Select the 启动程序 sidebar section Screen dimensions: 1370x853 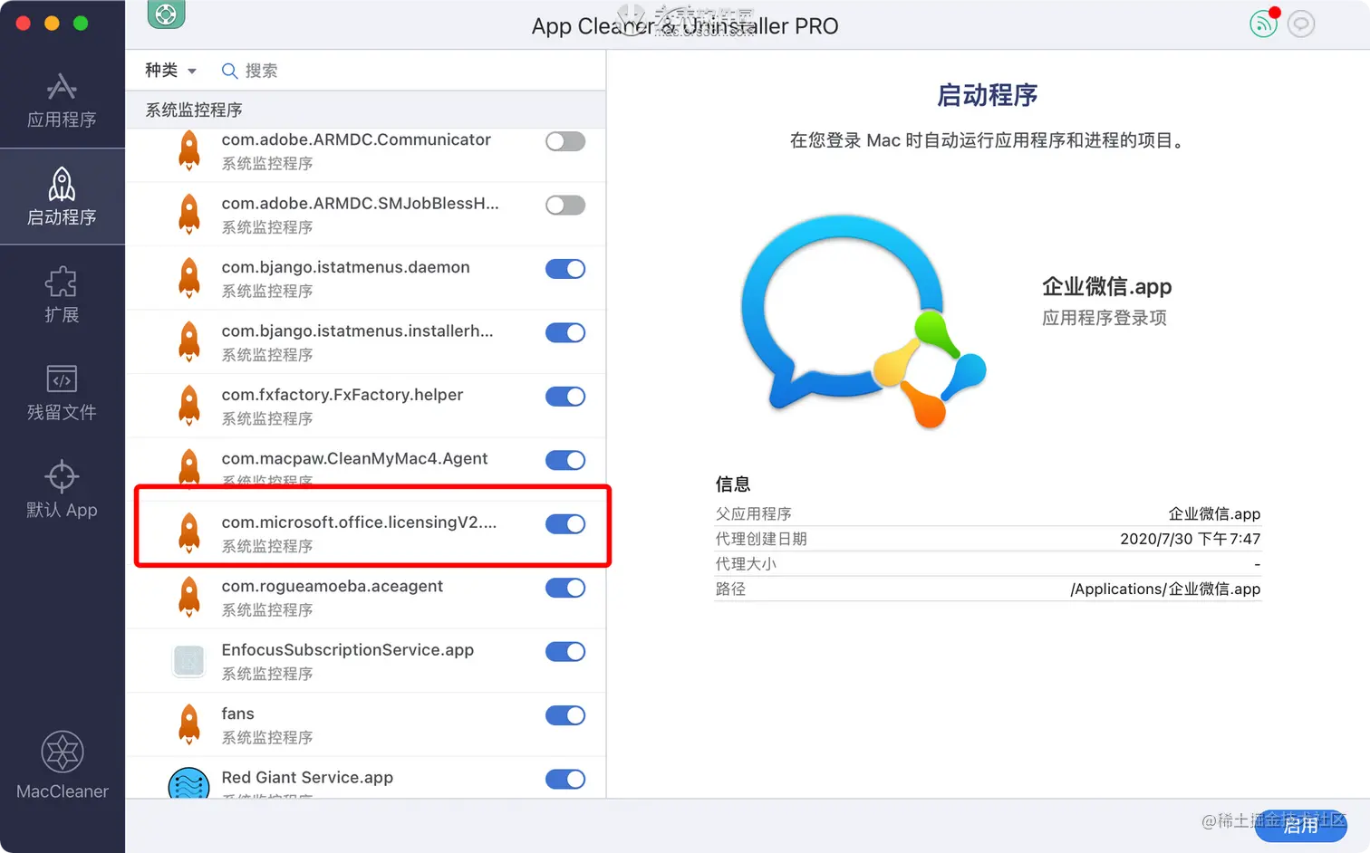(62, 196)
